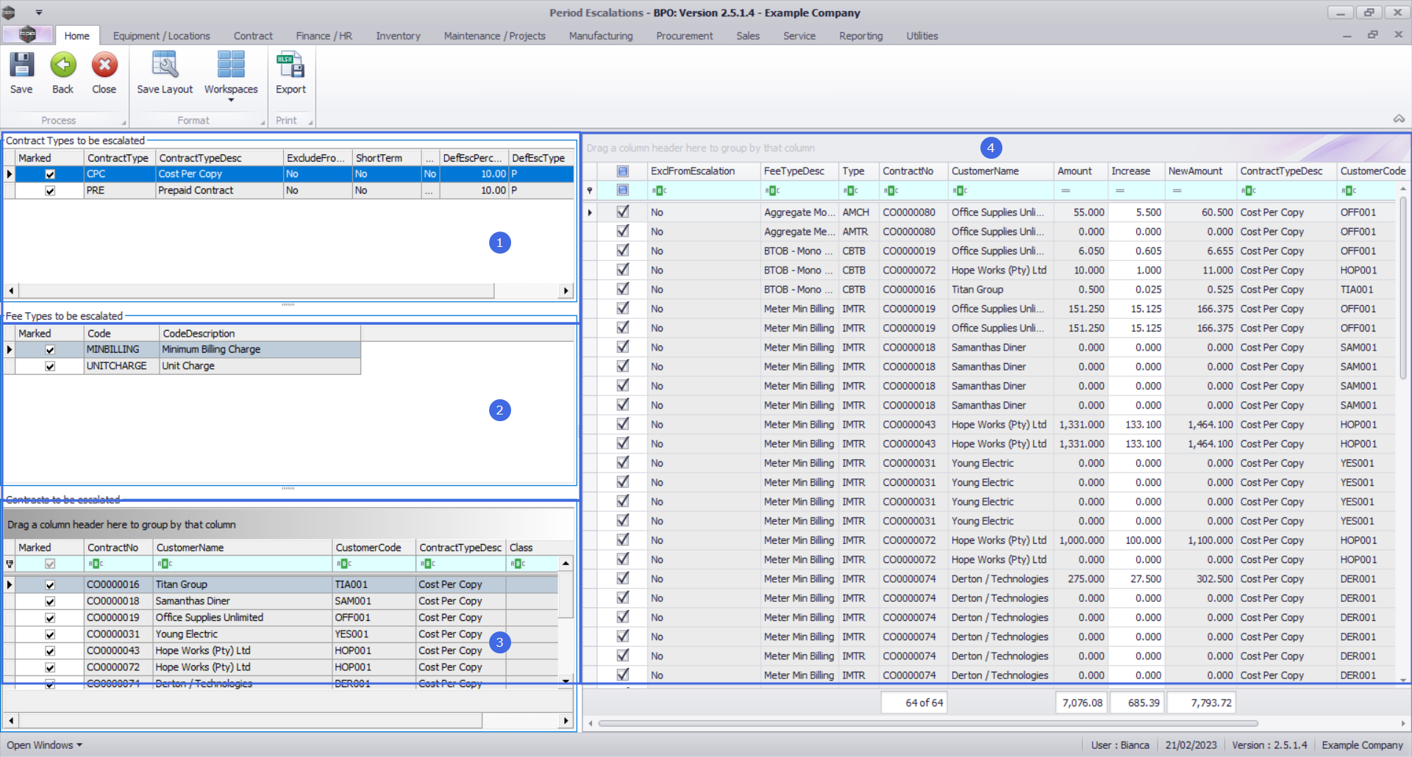Open the Reporting ribbon tab

[860, 35]
